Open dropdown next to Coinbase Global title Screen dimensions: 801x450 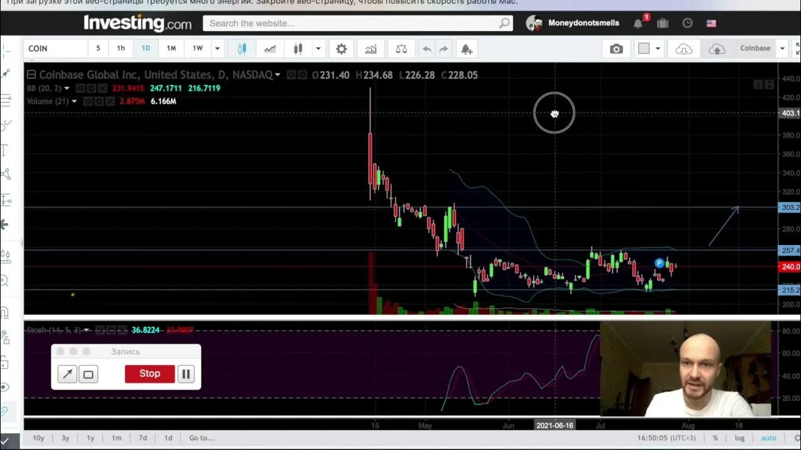pos(277,75)
